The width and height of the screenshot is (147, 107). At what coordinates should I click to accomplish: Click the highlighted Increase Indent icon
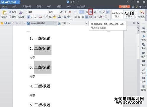pyautogui.click(x=90, y=12)
